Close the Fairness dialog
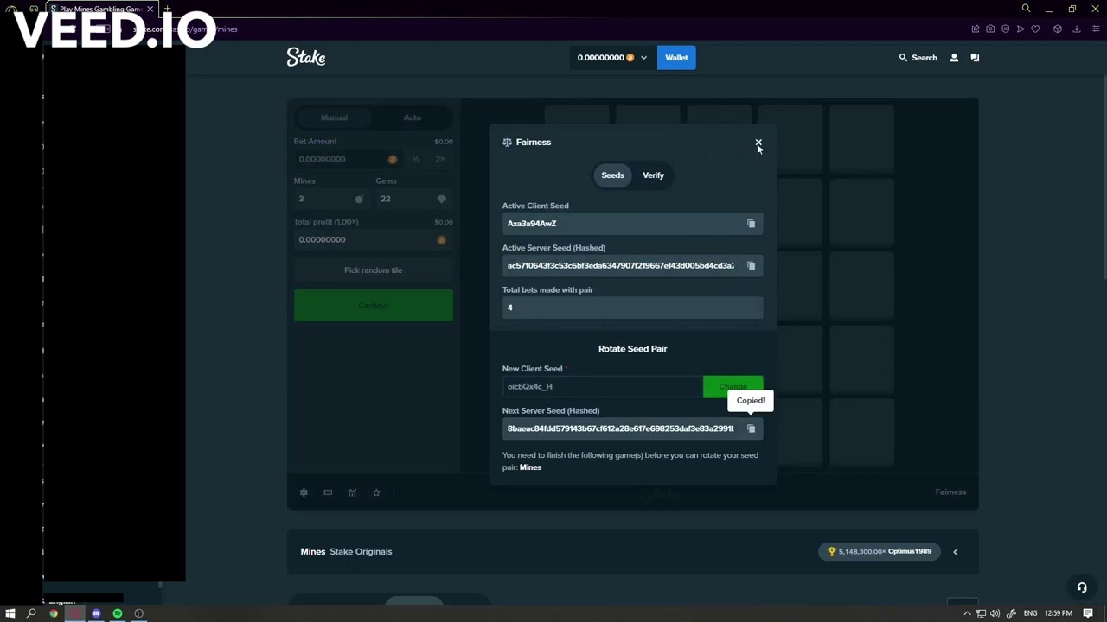 (x=758, y=143)
